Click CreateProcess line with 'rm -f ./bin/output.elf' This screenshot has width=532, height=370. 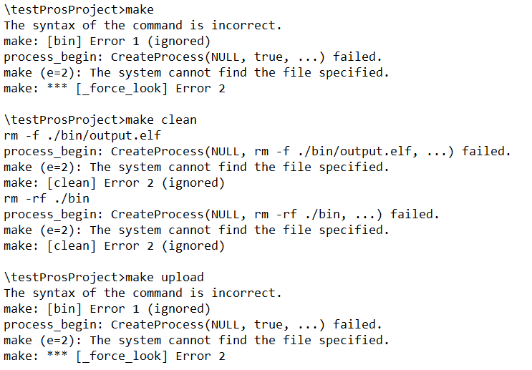click(257, 151)
